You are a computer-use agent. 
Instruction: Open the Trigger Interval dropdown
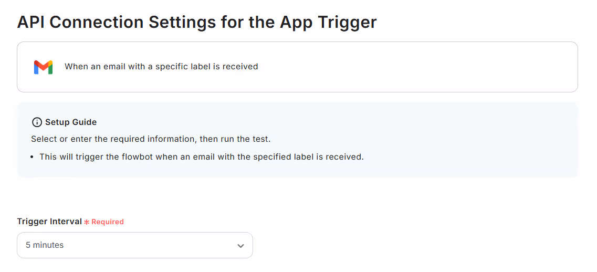coord(135,245)
